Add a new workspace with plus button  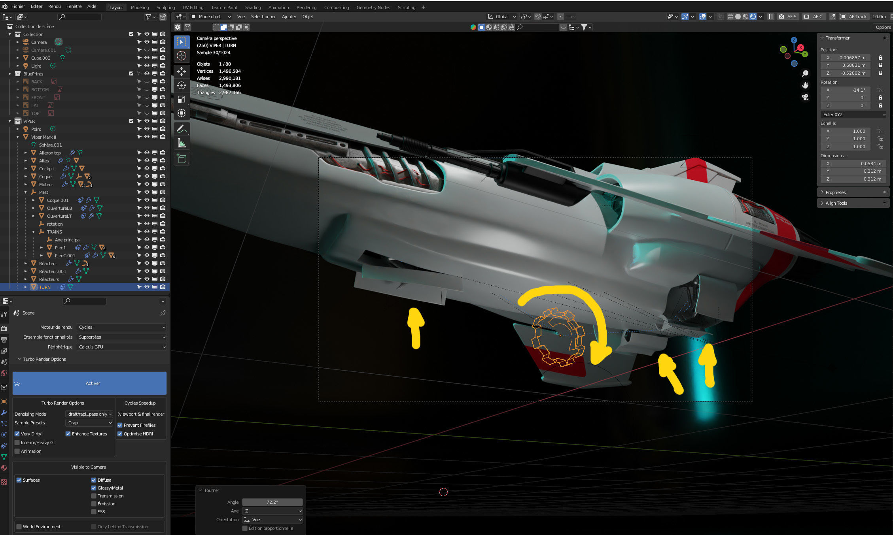pyautogui.click(x=423, y=7)
